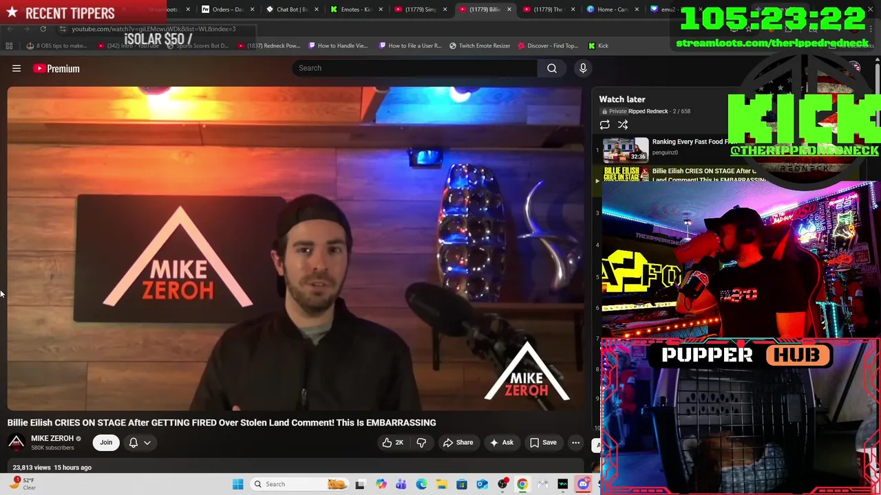Open the weather widget showing 52°F

23,484
